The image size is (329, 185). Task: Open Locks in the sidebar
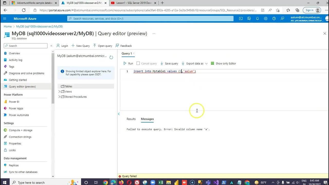(12, 150)
